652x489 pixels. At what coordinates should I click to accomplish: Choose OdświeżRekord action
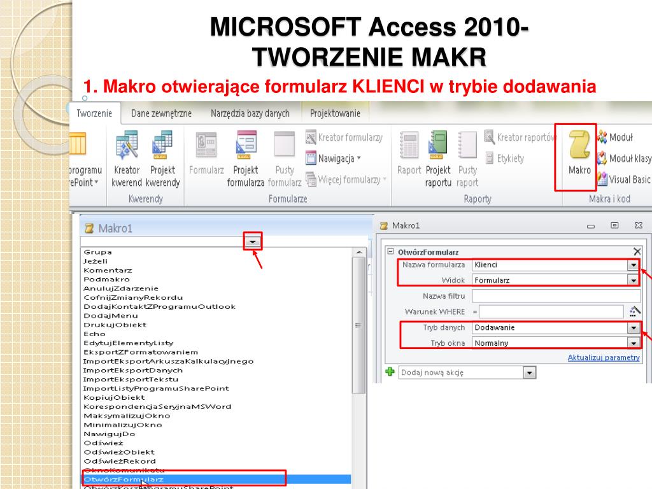120,461
